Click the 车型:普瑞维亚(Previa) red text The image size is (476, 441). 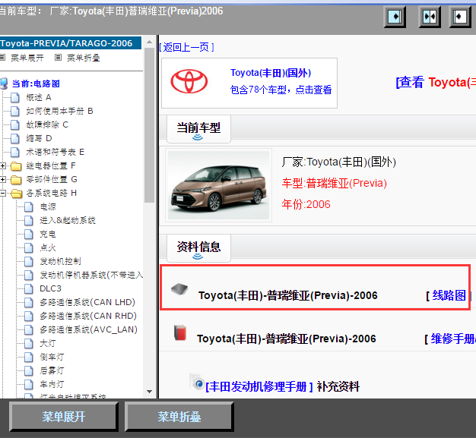click(335, 184)
